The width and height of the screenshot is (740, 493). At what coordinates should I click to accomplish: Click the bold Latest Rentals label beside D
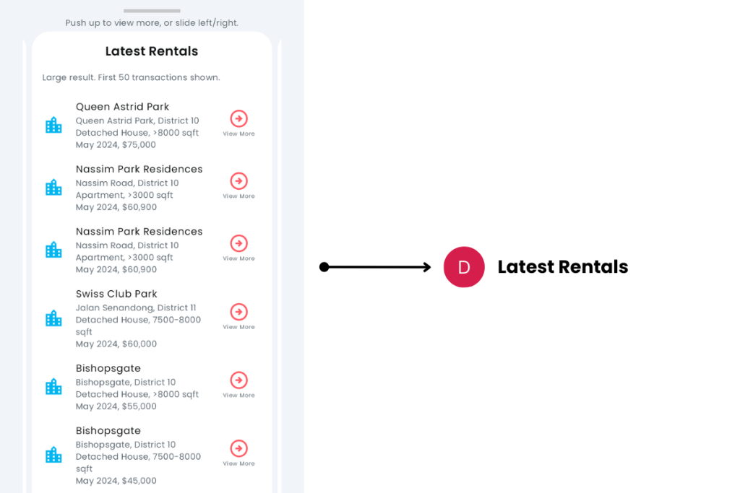click(x=562, y=267)
